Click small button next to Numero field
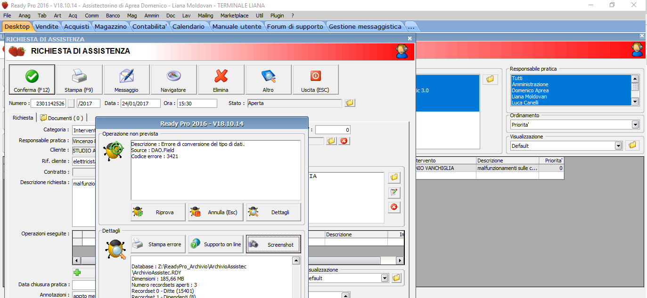Viewport: 647px width, 298px height. [71, 104]
